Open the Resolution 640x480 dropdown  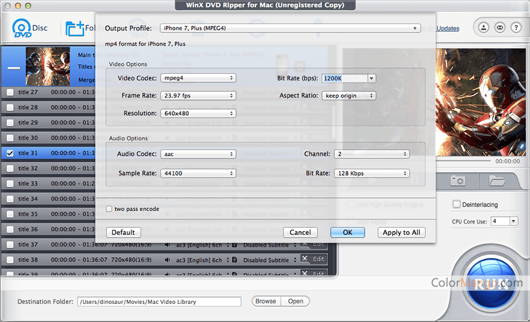pos(198,113)
